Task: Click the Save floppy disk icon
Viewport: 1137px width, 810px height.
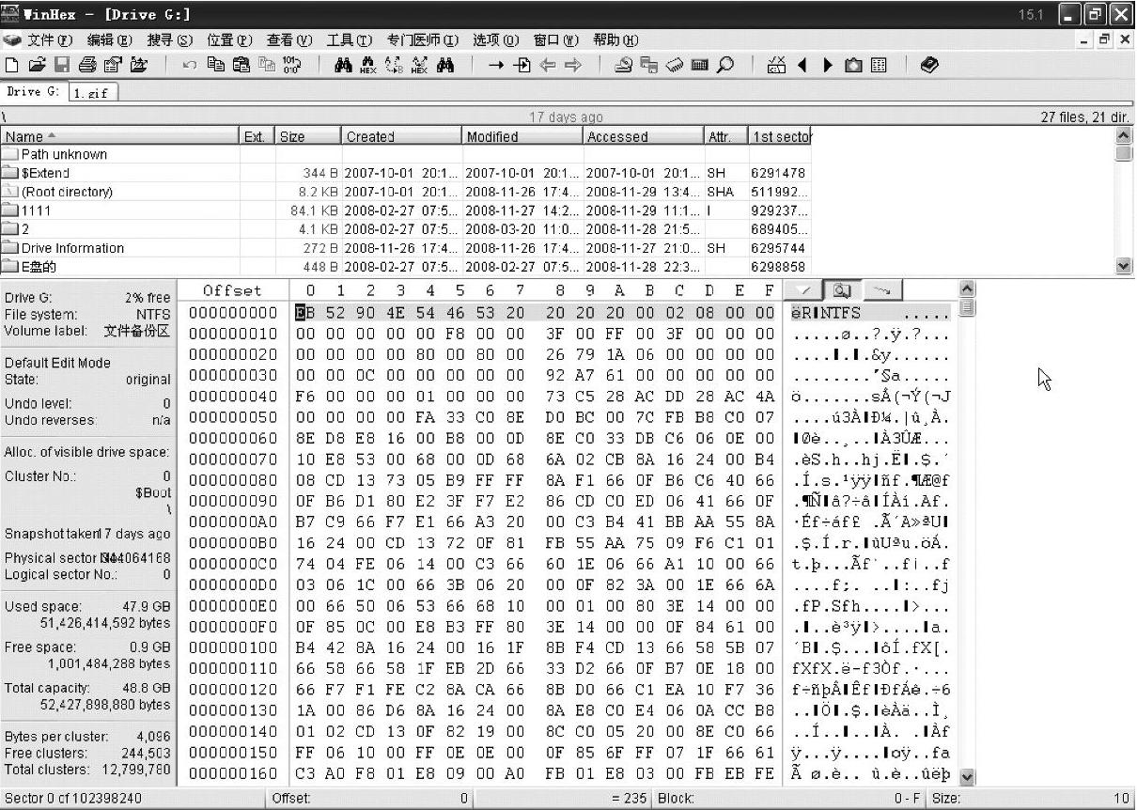Action: coord(62,66)
